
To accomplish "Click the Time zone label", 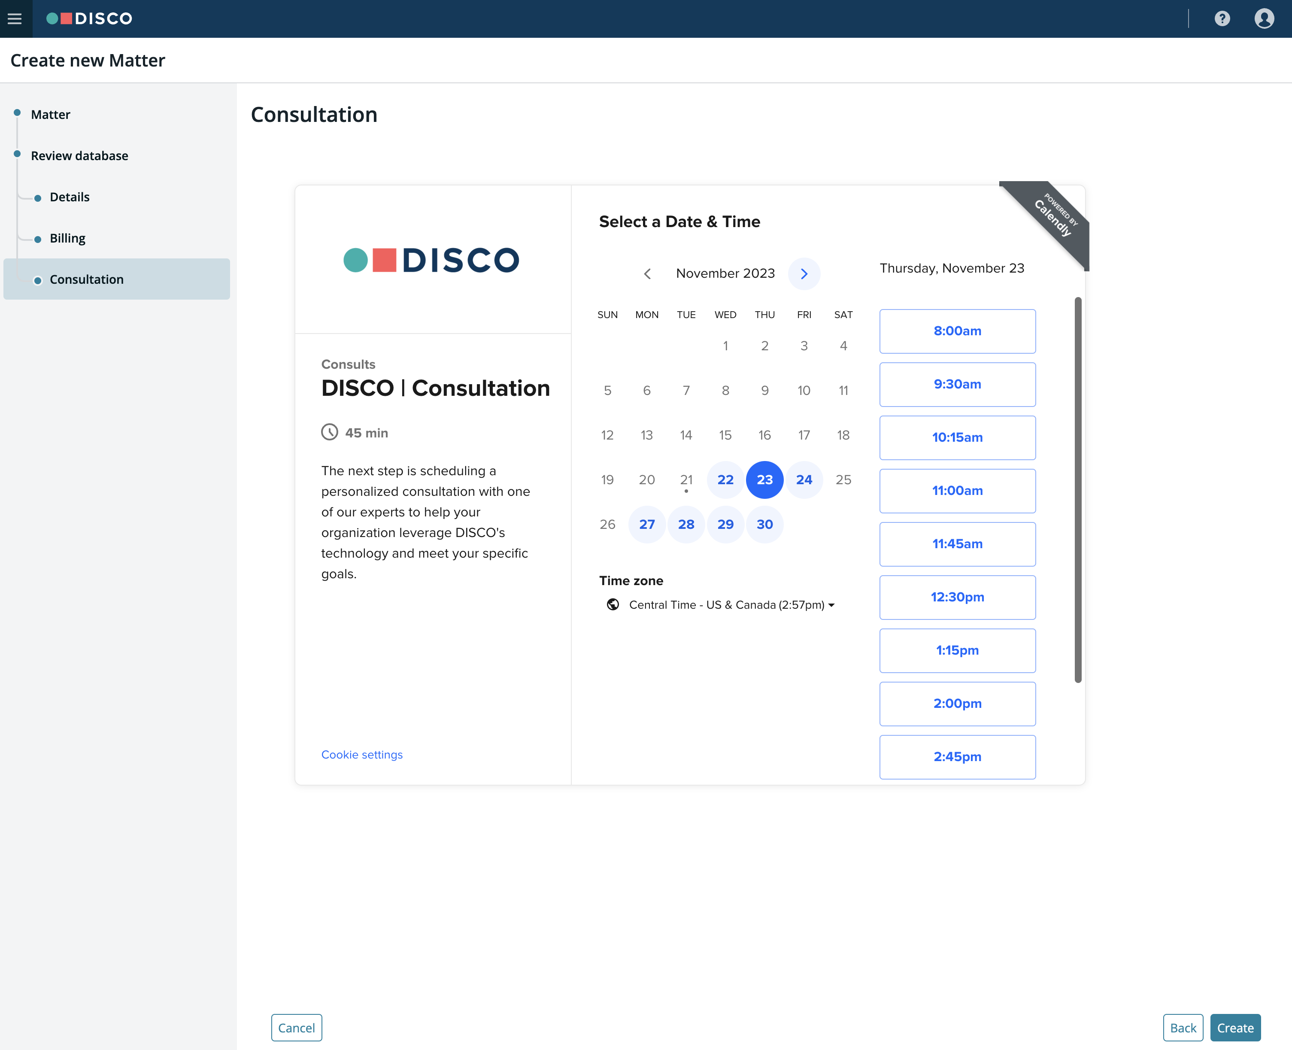I will [x=631, y=581].
